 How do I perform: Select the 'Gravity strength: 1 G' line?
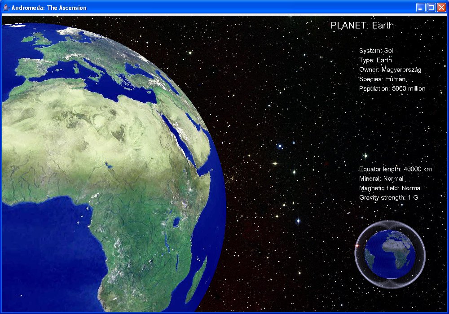[x=388, y=197]
